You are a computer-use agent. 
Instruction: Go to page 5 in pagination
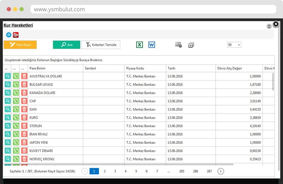[x=136, y=171]
